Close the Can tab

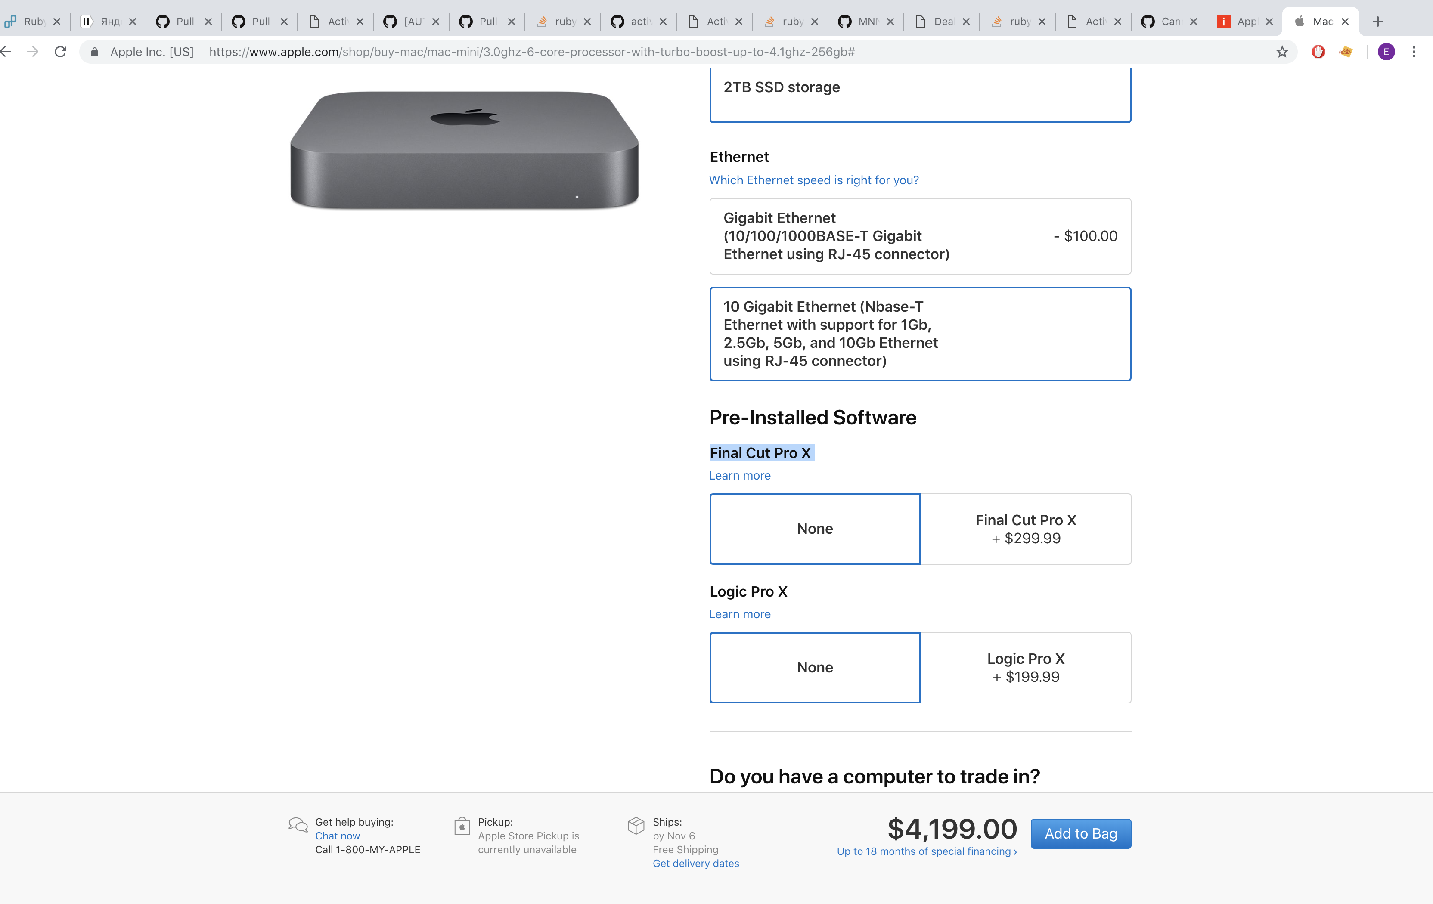tap(1193, 22)
